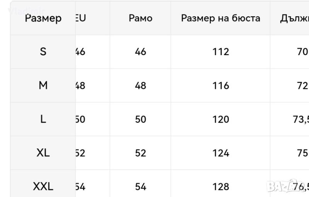Click bust size value 112
This screenshot has width=309, height=197.
pos(221,52)
